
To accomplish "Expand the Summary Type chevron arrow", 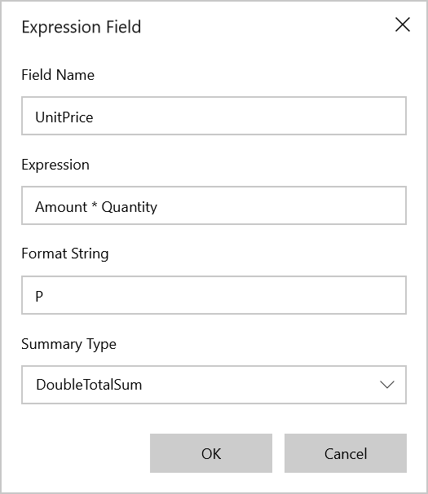I will [387, 385].
